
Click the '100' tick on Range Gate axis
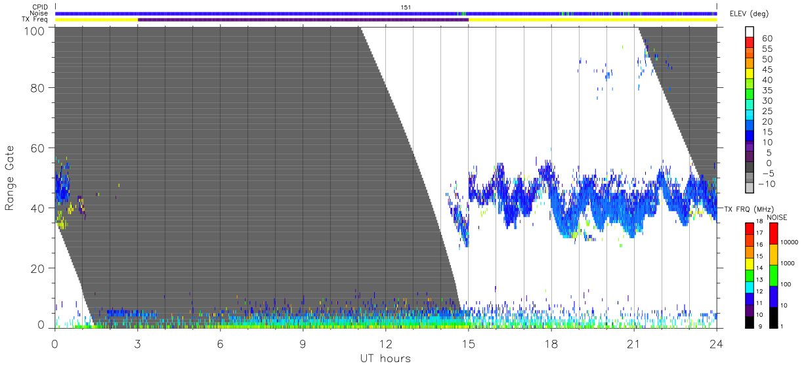coord(34,30)
